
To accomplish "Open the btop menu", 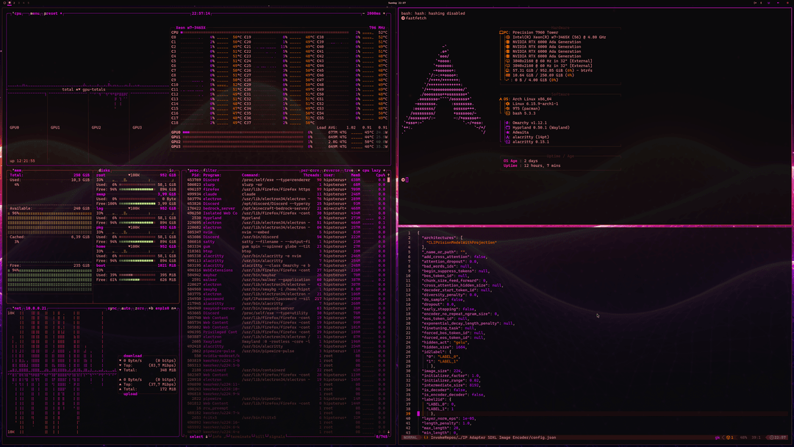I will point(34,12).
